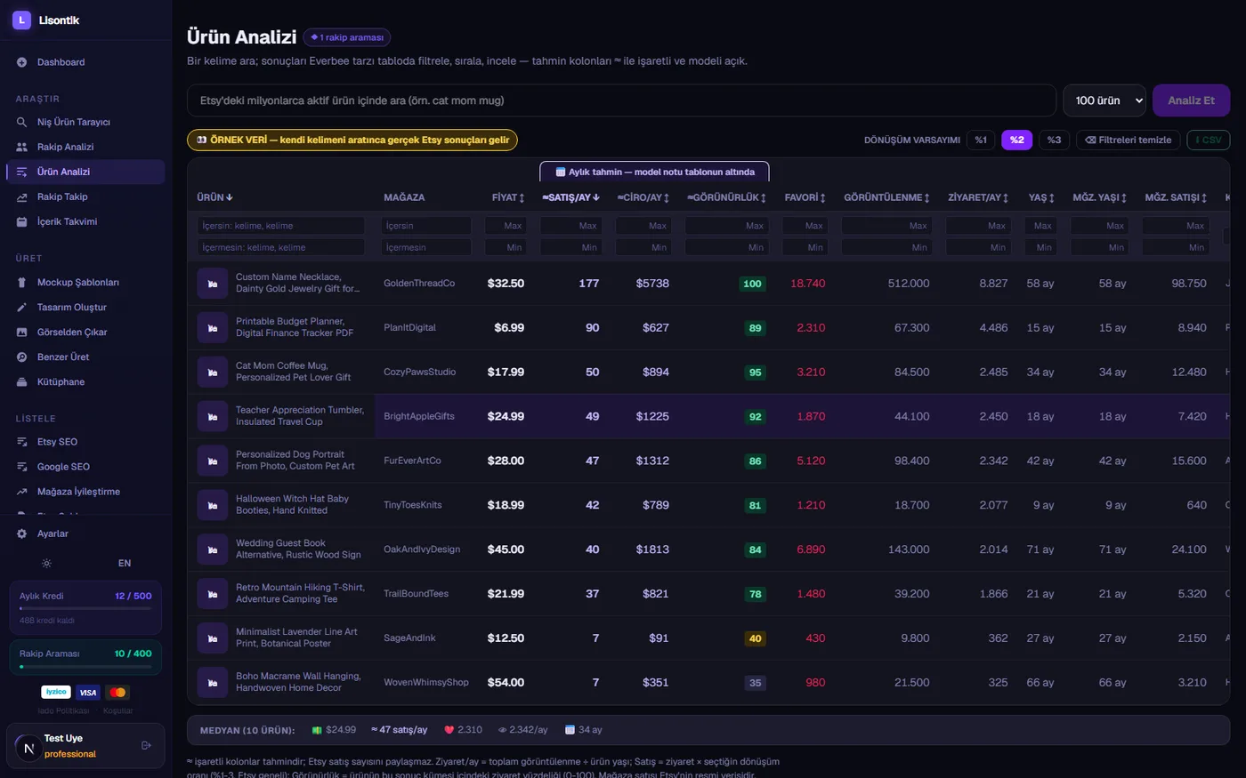Switch language with the EN toggle

point(125,563)
